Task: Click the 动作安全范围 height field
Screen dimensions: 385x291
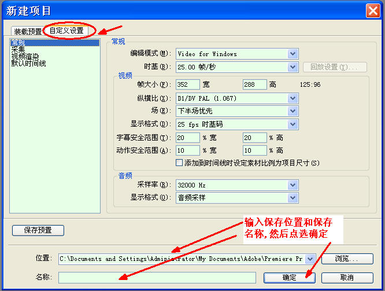Action: point(254,150)
